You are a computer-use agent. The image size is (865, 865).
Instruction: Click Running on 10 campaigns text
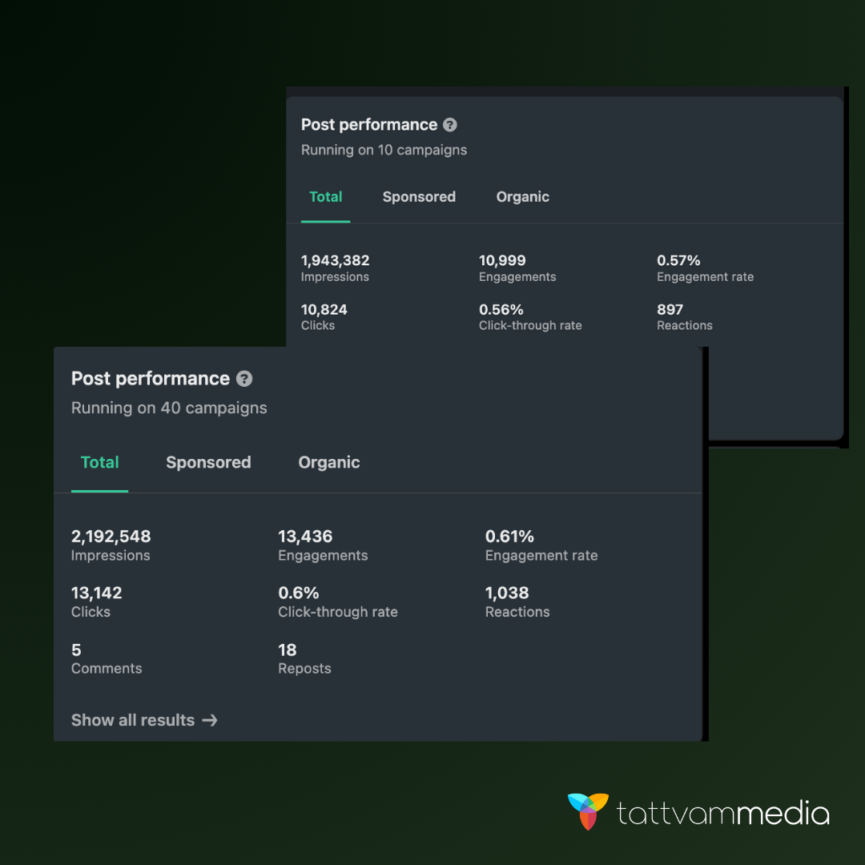[384, 150]
